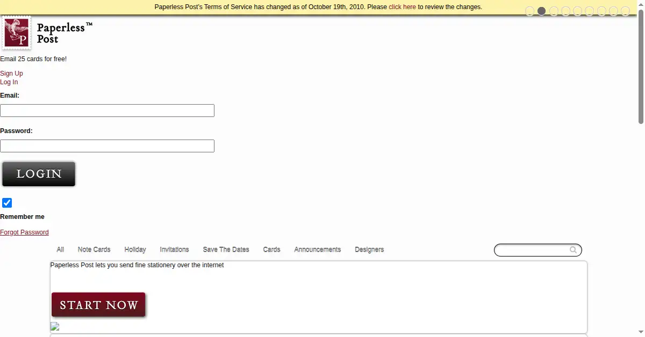Select the last carousel dot
This screenshot has width=645, height=337.
tap(625, 11)
